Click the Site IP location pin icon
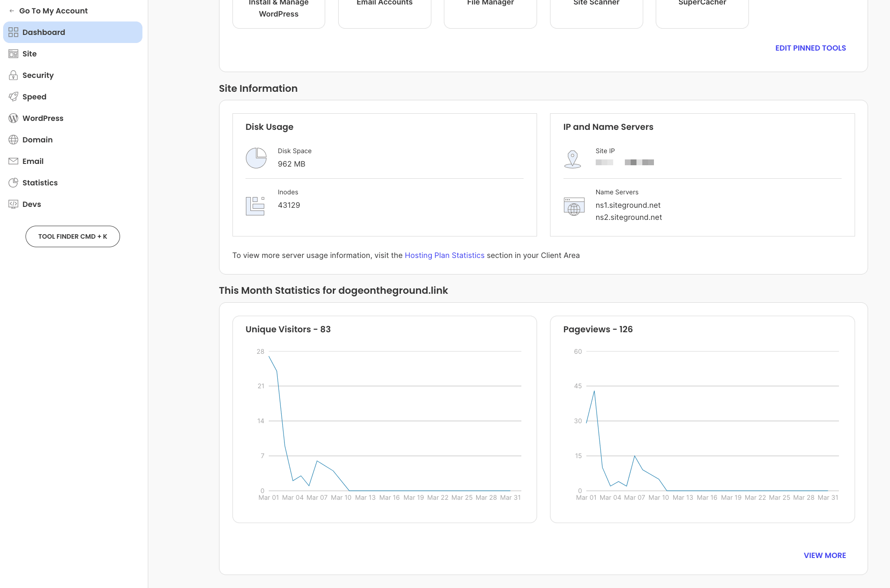The image size is (890, 588). [x=572, y=159]
